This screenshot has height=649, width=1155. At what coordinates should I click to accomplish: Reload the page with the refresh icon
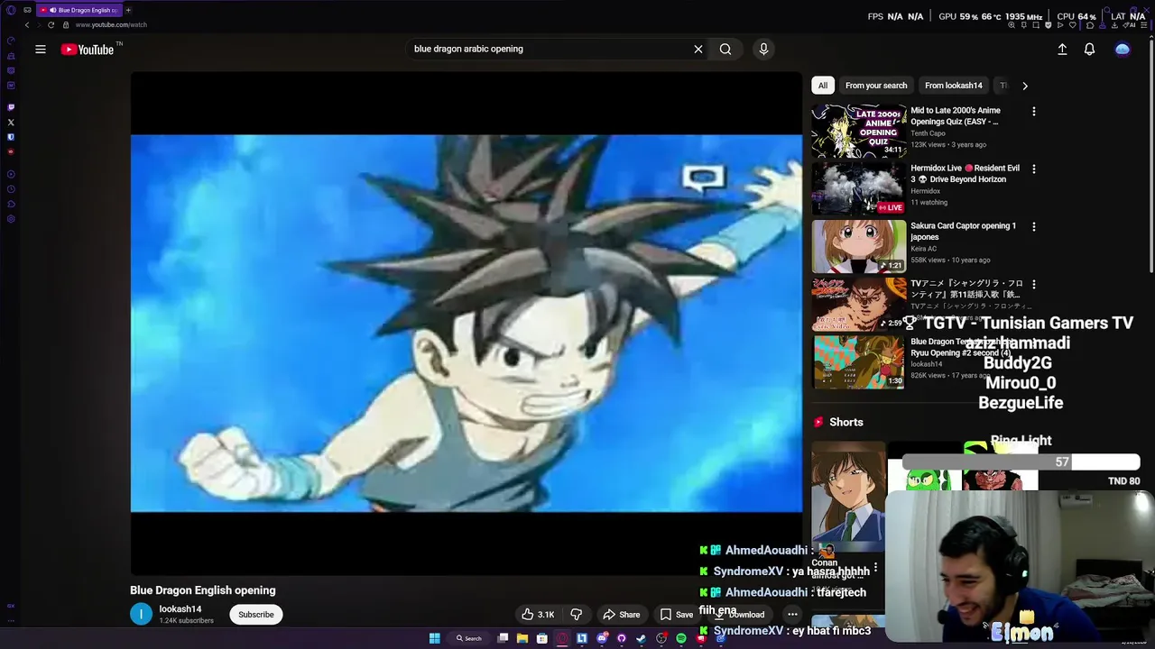51,24
